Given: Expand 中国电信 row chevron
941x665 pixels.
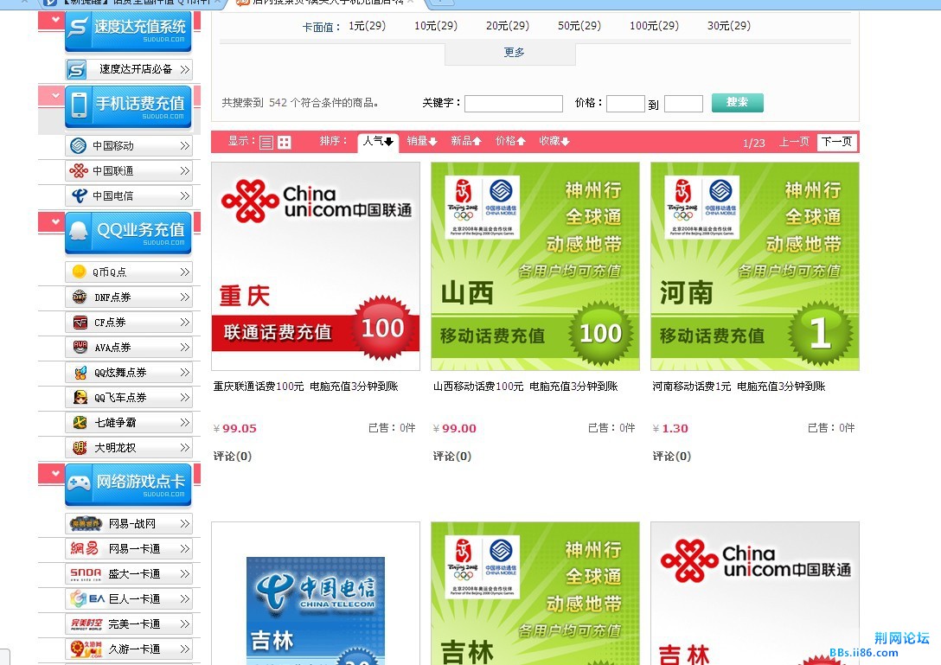Looking at the screenshot, I should (x=185, y=196).
